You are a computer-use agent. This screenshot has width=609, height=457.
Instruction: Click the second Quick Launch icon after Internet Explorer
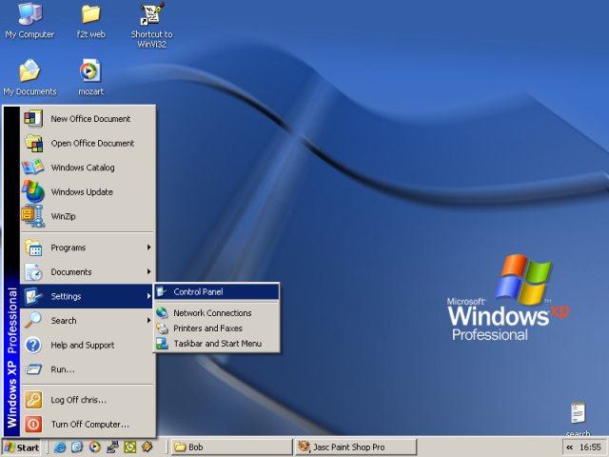[77, 447]
